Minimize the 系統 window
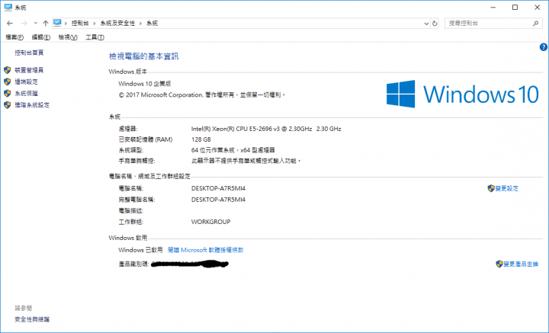Image resolution: width=549 pixels, height=333 pixels. click(x=493, y=8)
